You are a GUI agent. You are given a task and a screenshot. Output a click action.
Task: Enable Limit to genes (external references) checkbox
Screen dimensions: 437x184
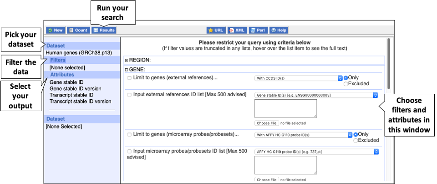click(x=130, y=78)
